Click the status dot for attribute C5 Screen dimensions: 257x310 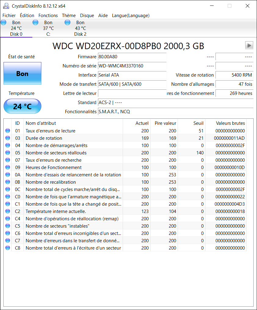pos(8,226)
